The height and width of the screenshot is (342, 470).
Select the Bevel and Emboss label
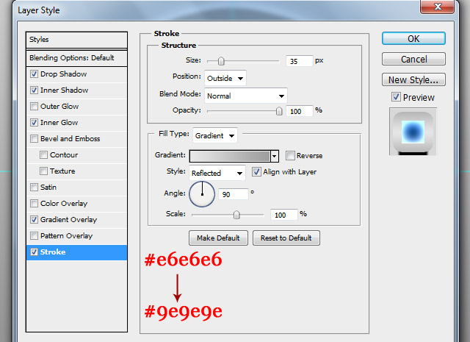tap(70, 139)
